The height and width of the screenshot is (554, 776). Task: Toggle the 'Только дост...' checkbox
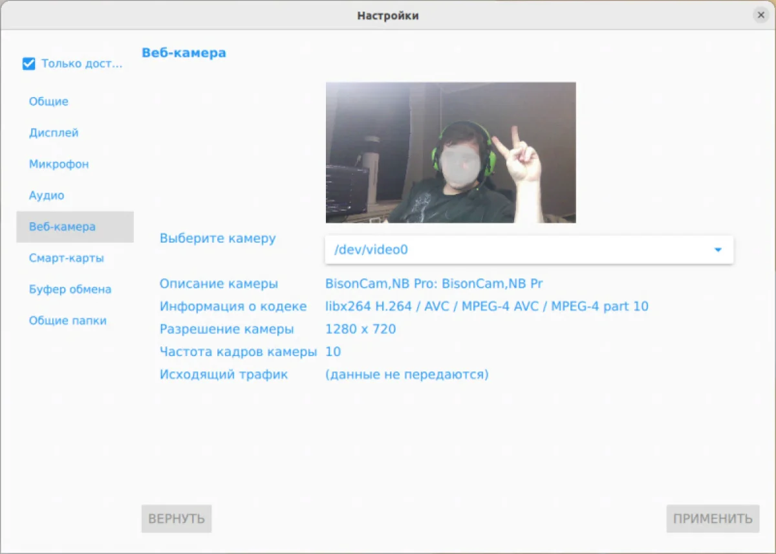[x=28, y=63]
